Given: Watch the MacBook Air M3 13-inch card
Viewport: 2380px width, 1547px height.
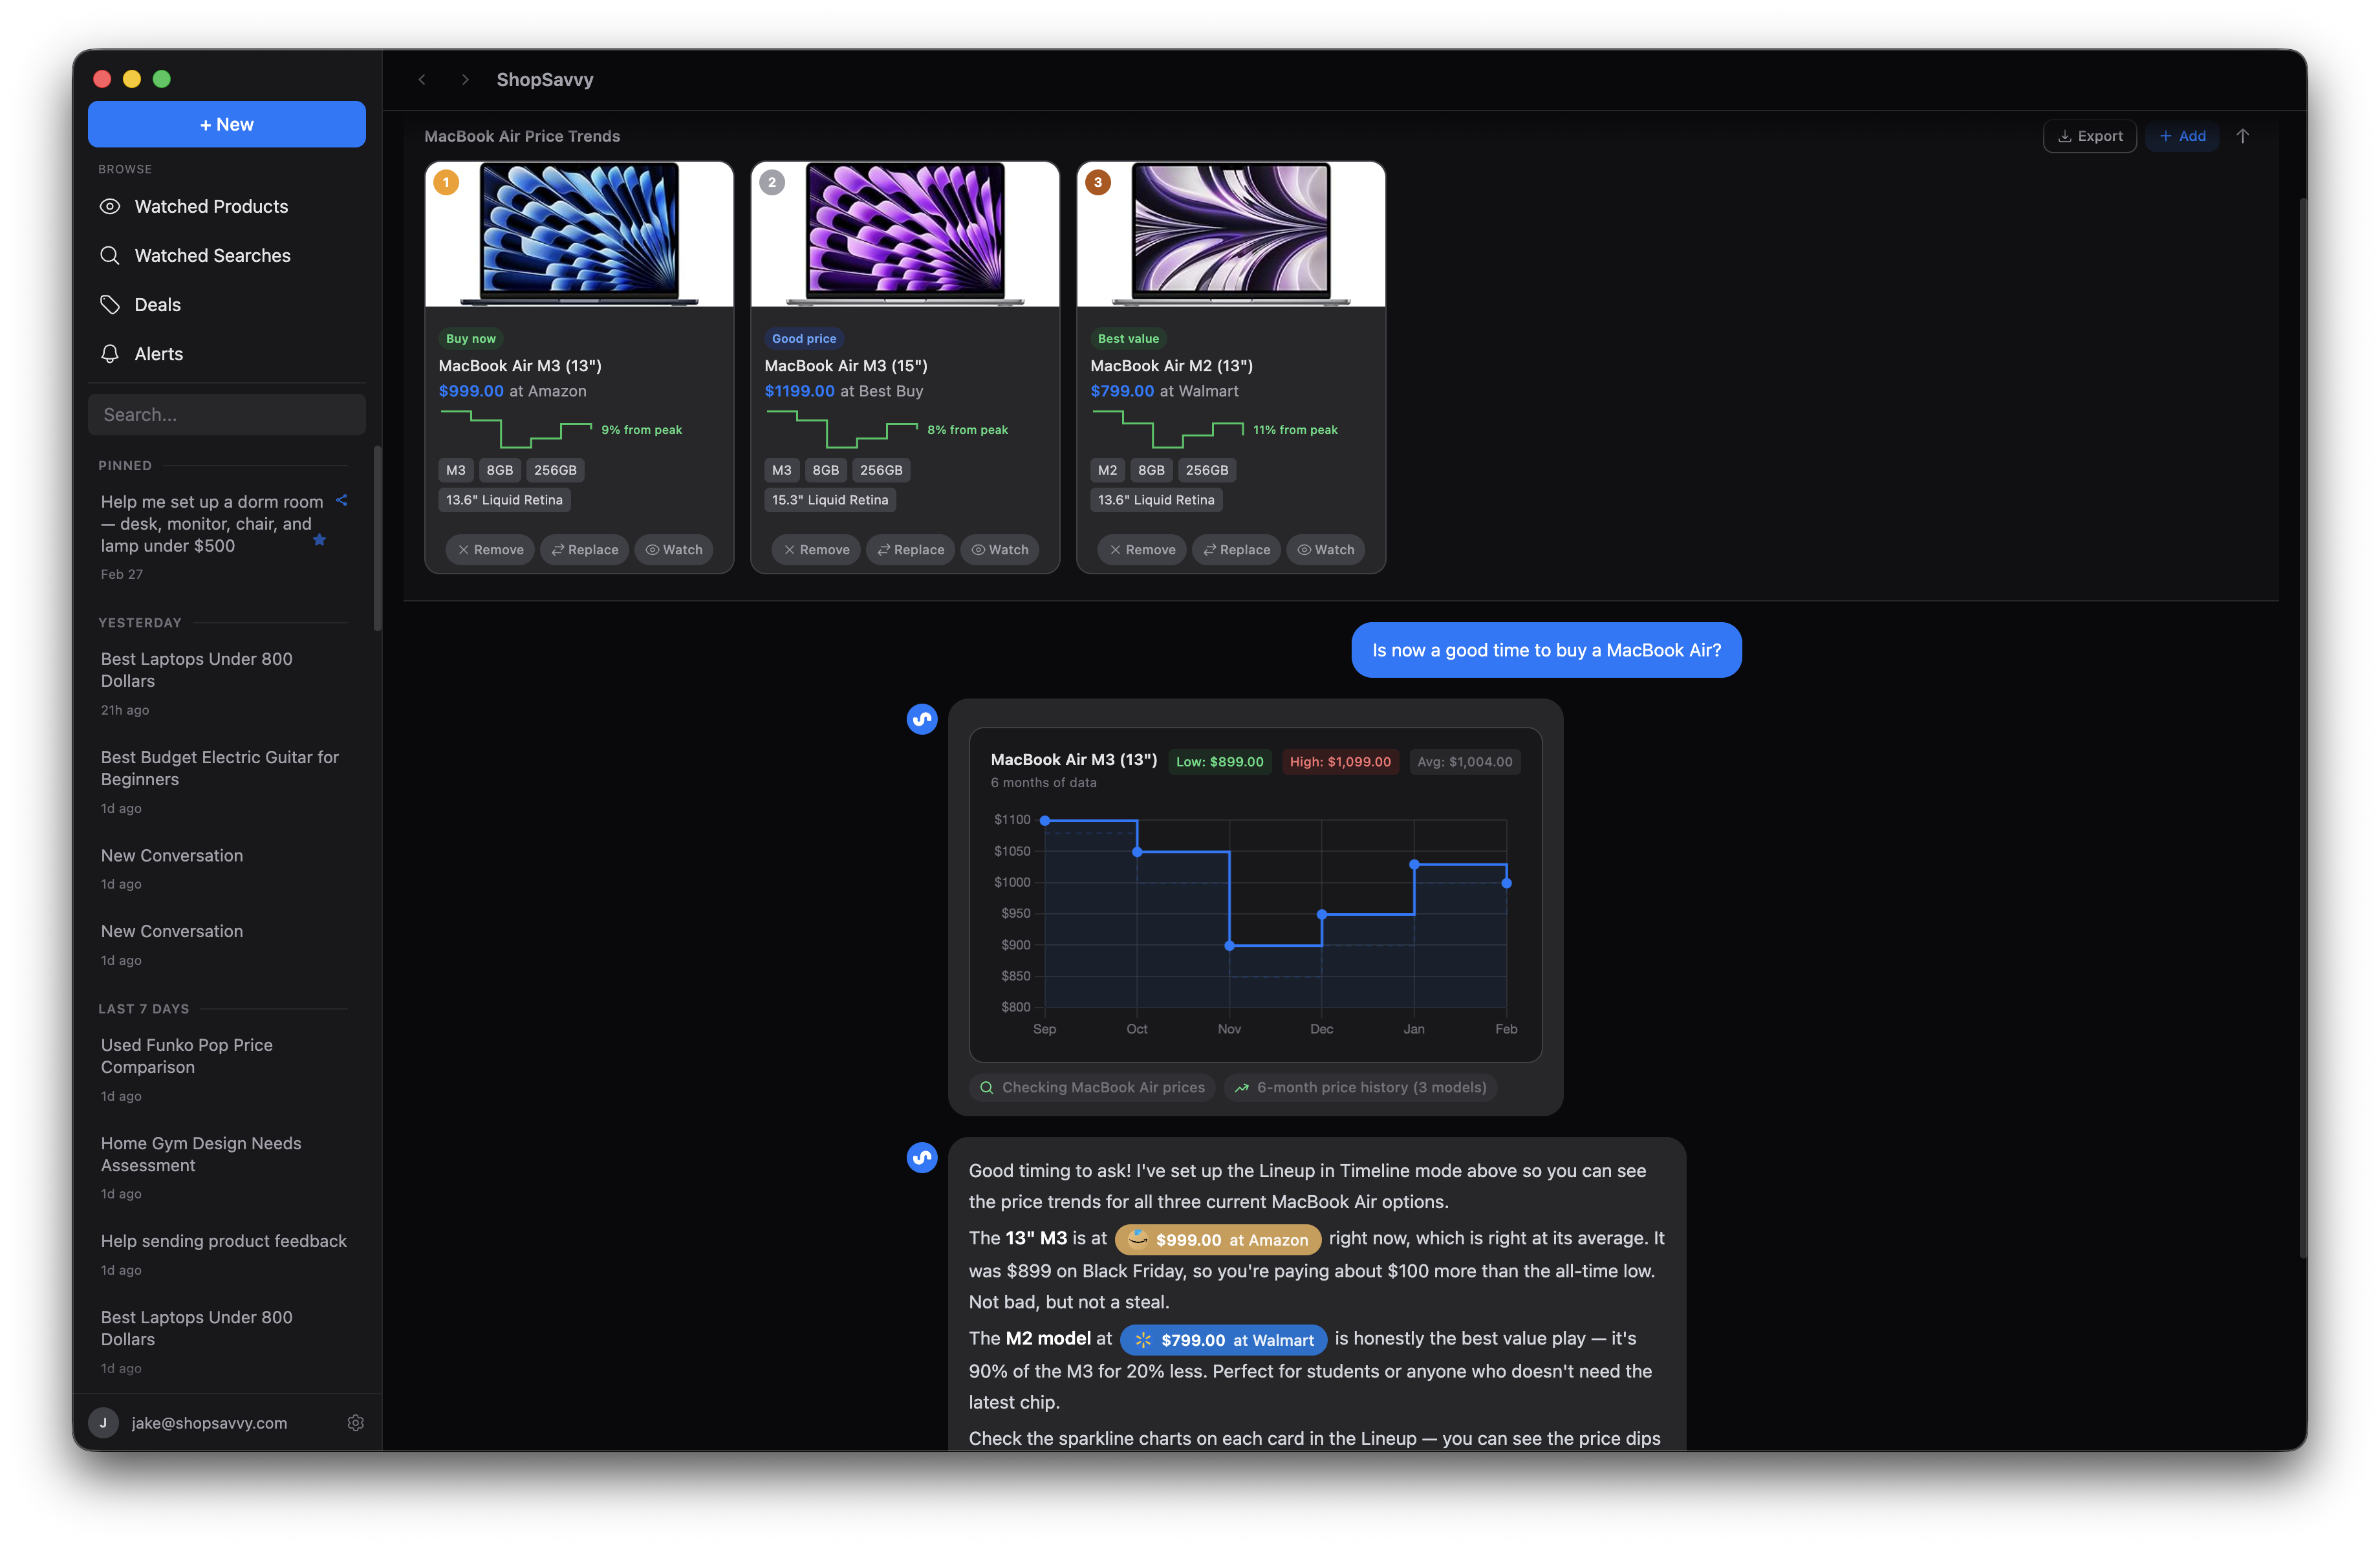Looking at the screenshot, I should pos(674,549).
